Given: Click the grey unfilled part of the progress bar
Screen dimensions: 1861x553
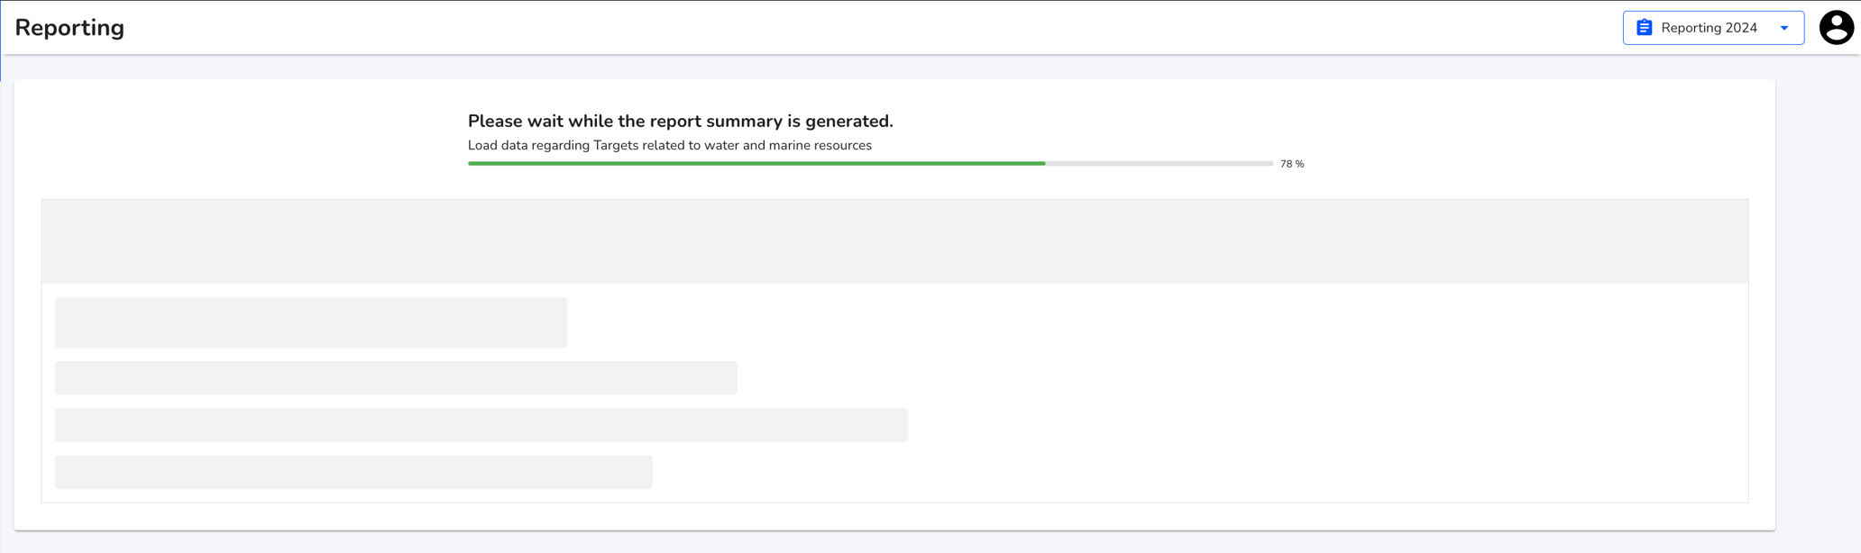Looking at the screenshot, I should click(x=1160, y=163).
